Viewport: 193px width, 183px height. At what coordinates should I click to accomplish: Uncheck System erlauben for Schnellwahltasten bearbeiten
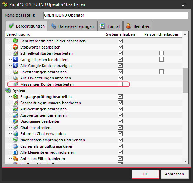120,53
